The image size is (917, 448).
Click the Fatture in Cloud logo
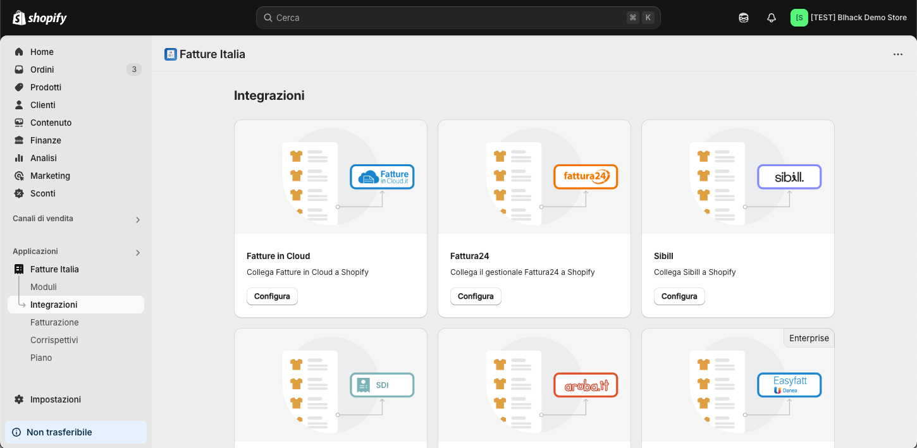tap(382, 177)
